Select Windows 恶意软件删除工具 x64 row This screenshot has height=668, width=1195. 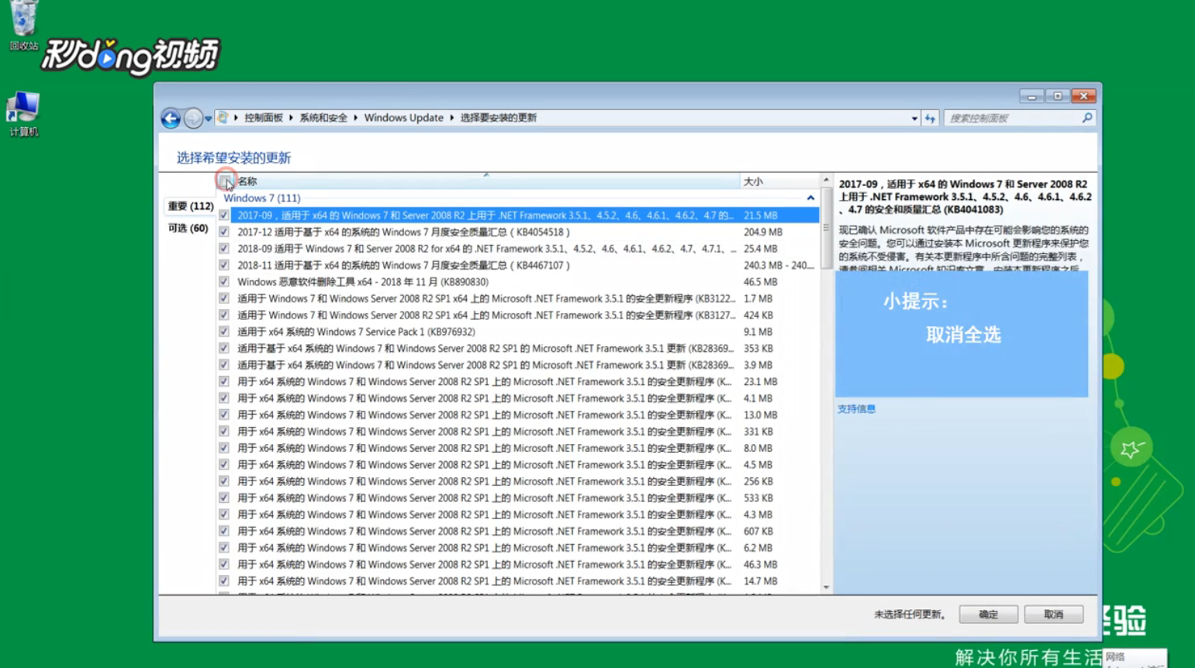pos(525,282)
